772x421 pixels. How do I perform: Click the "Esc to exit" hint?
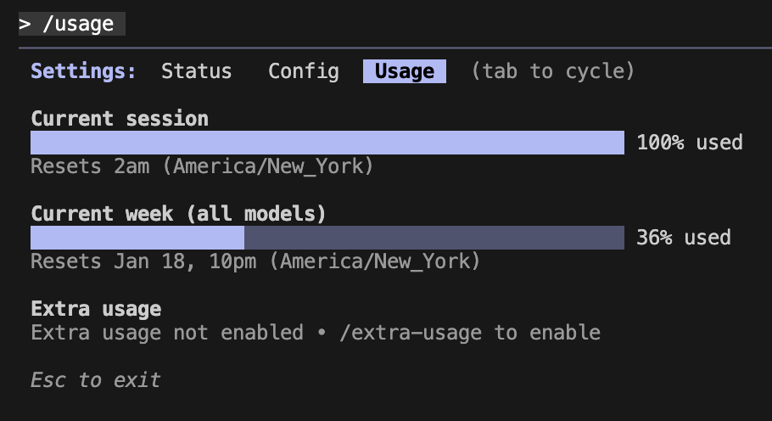coord(95,379)
